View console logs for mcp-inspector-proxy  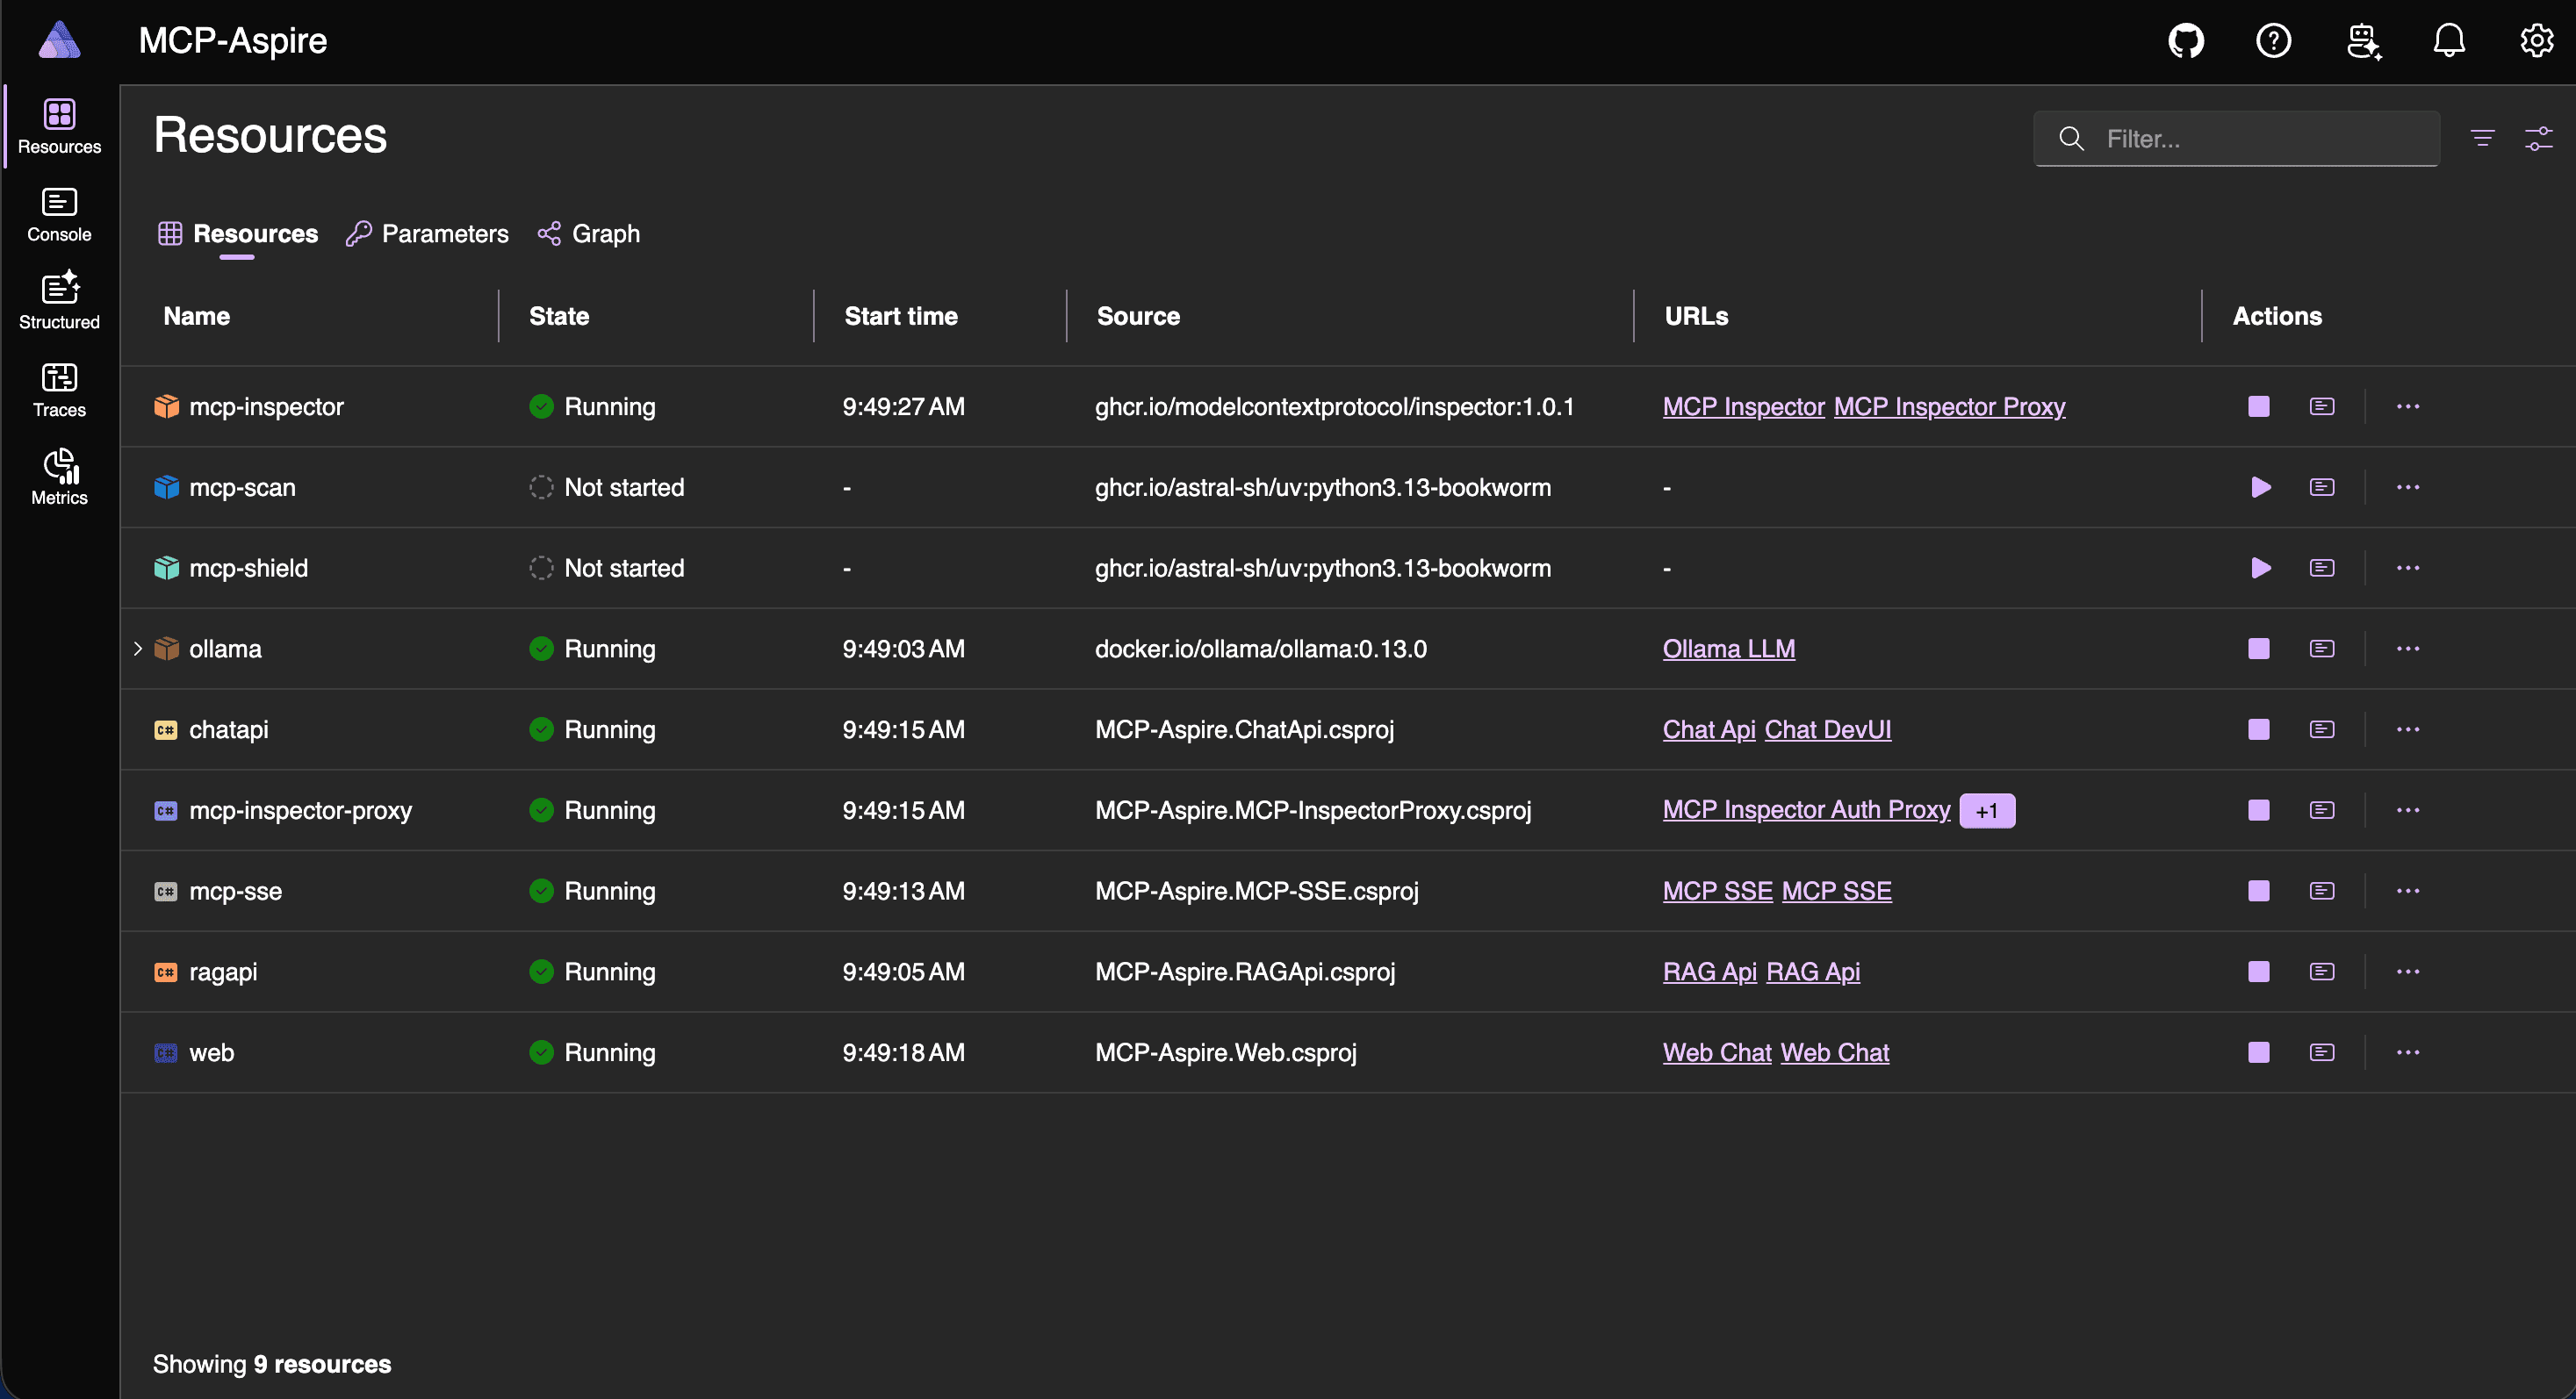[2322, 810]
